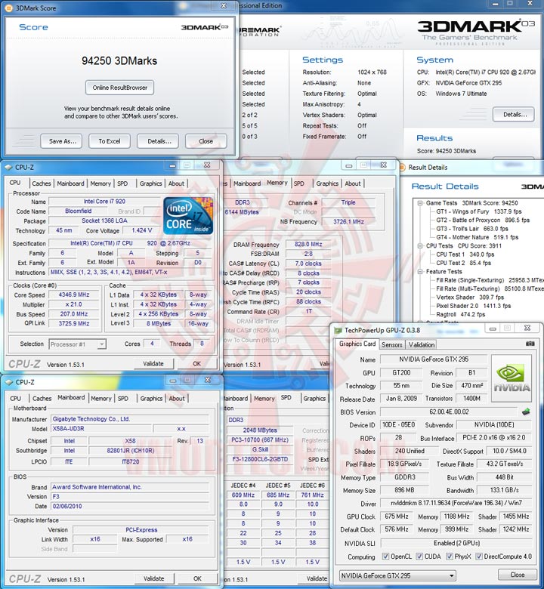Select the GT4 - Mother Nature row
Screen dimensions: 544x589
coord(477,237)
